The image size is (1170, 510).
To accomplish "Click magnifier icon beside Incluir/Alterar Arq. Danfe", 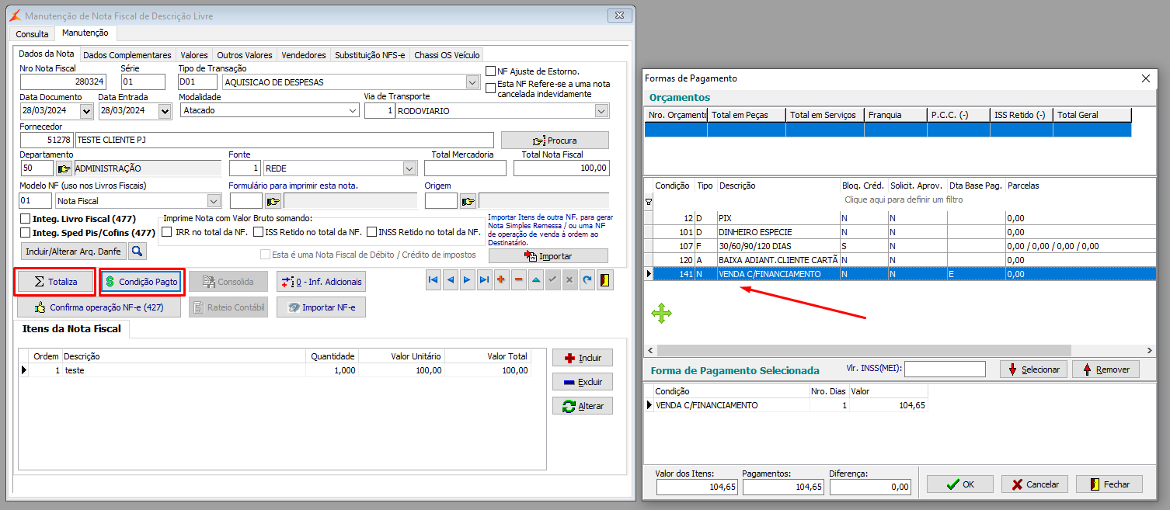I will [137, 251].
